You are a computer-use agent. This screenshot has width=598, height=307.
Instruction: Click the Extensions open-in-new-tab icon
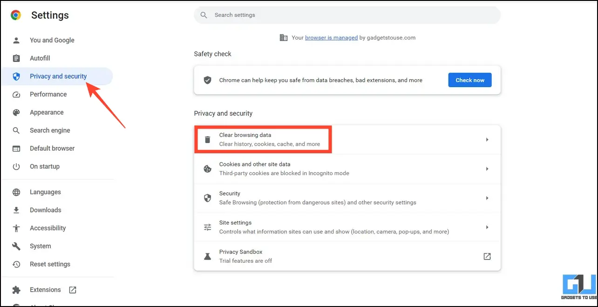pos(73,290)
